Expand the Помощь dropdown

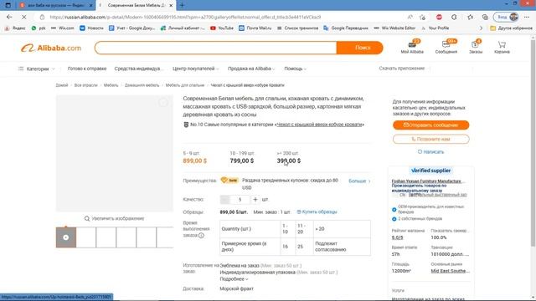point(296,69)
